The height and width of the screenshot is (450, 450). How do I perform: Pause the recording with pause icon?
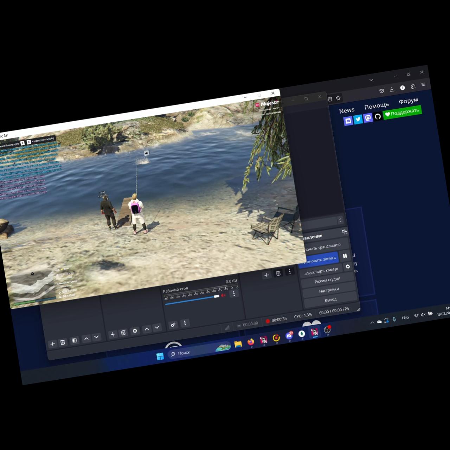point(345,256)
